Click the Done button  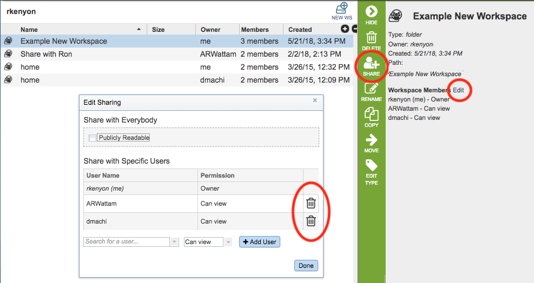click(x=306, y=266)
